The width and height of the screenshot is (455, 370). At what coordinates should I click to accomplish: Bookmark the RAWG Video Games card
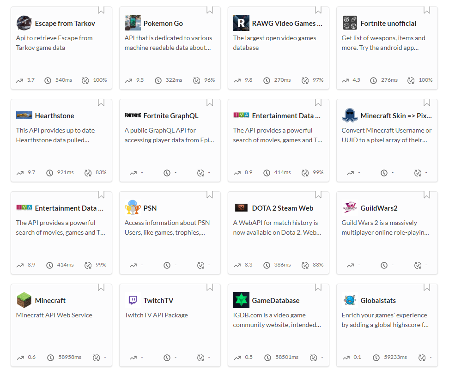pyautogui.click(x=318, y=10)
